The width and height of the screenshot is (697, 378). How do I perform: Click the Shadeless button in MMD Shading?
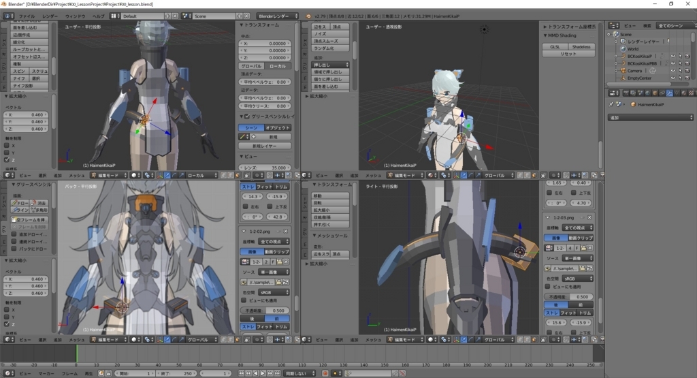[581, 47]
